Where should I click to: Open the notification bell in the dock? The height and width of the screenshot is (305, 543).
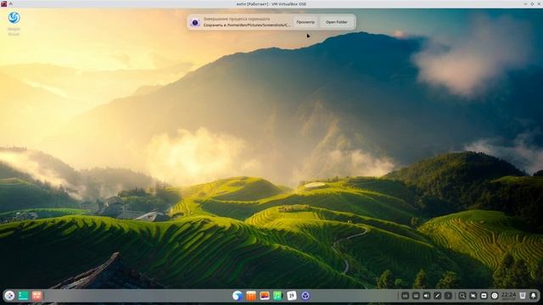[534, 296]
